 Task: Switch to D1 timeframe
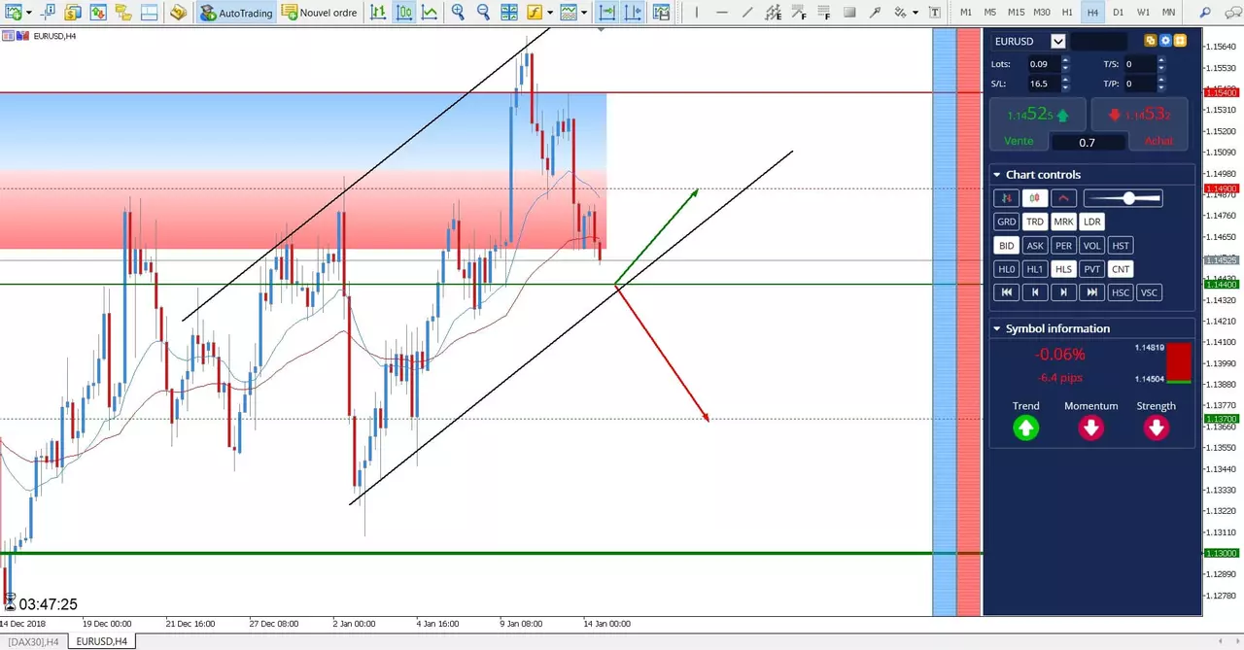coord(1118,13)
